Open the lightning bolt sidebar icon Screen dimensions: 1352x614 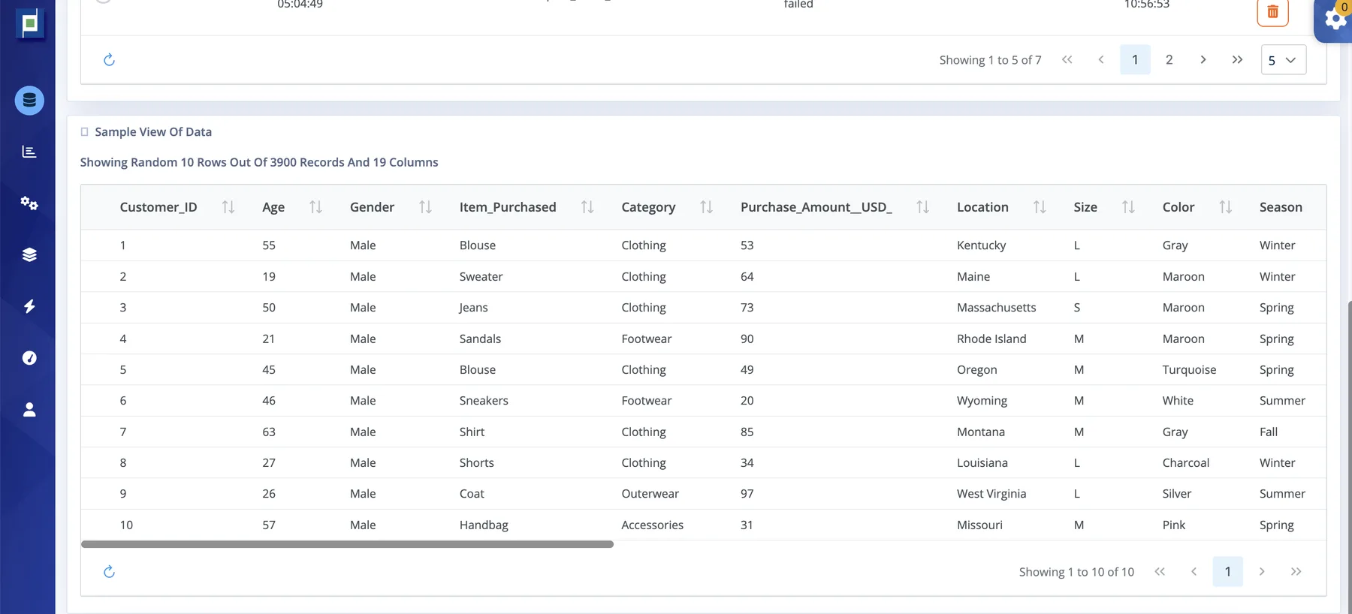(29, 306)
